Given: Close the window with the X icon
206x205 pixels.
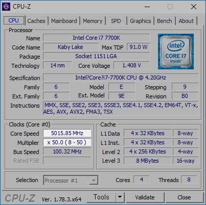Looking at the screenshot, I should click(x=194, y=7).
